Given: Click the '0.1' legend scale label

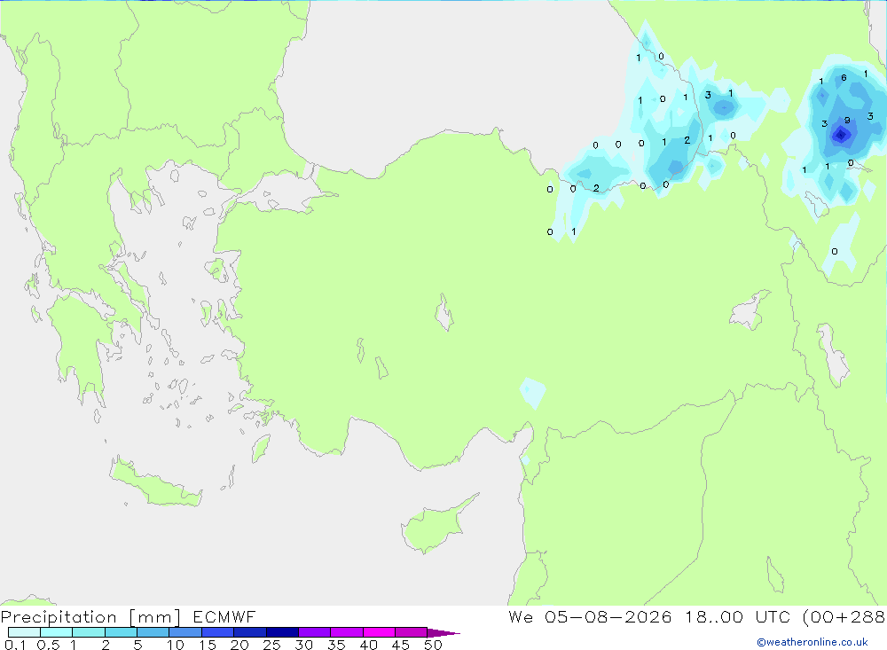Looking at the screenshot, I should (x=15, y=645).
